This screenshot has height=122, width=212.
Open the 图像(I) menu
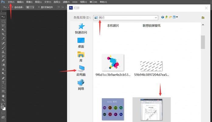[29, 2]
